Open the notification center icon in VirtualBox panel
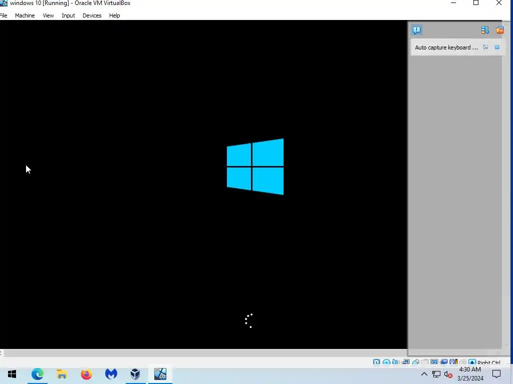This screenshot has height=384, width=513. point(416,30)
